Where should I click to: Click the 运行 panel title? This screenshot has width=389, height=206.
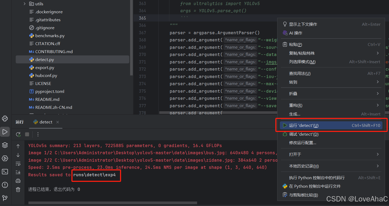[20, 122]
